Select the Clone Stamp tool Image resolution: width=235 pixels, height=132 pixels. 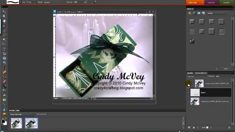[4, 77]
